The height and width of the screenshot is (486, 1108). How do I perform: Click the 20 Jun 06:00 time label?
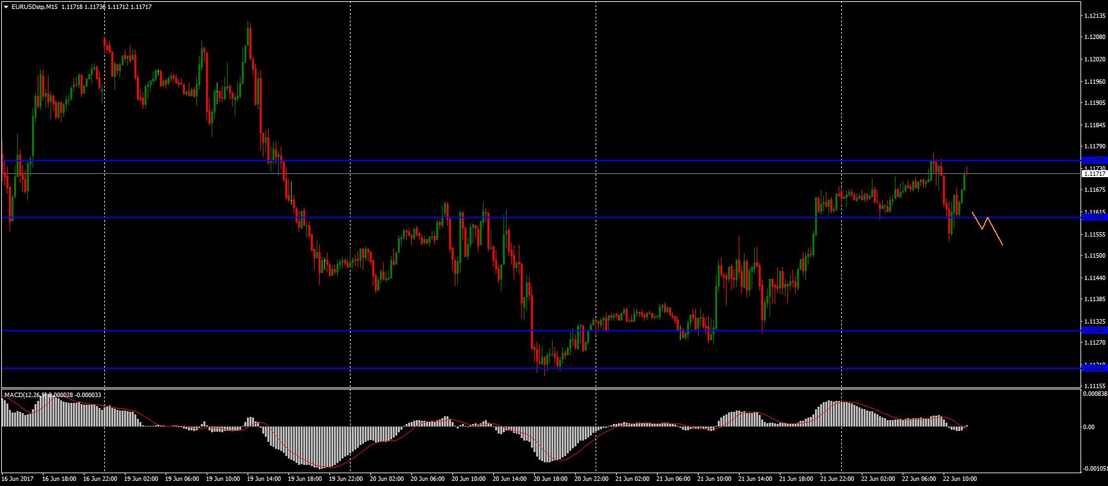click(428, 478)
